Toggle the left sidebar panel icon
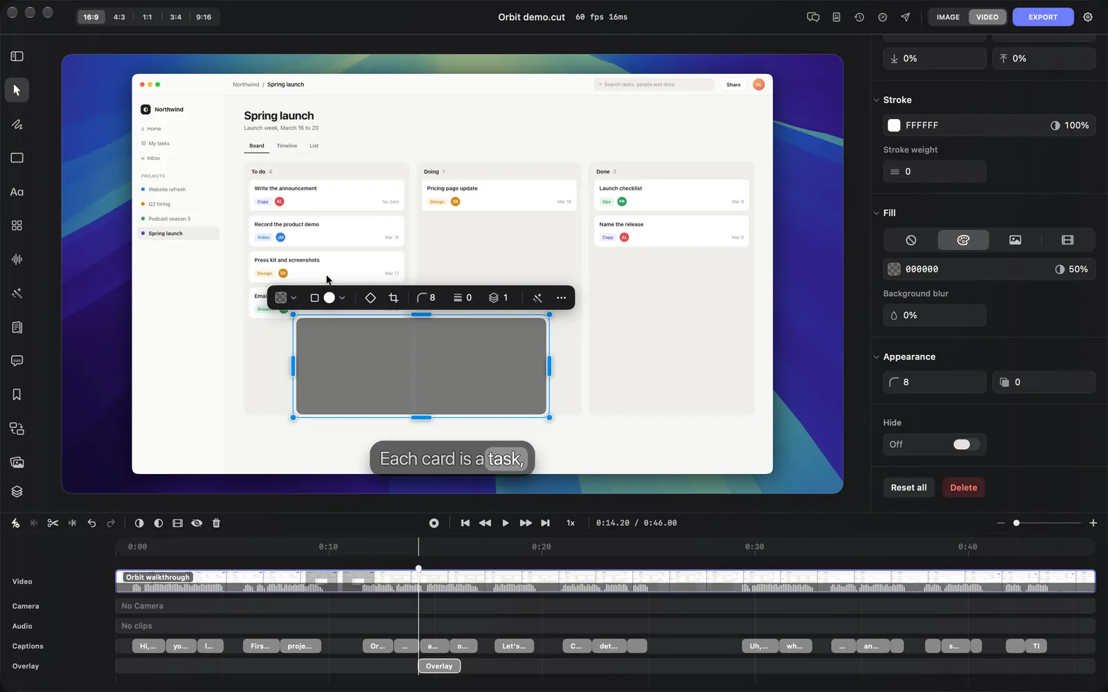Viewport: 1108px width, 692px height. (x=17, y=56)
